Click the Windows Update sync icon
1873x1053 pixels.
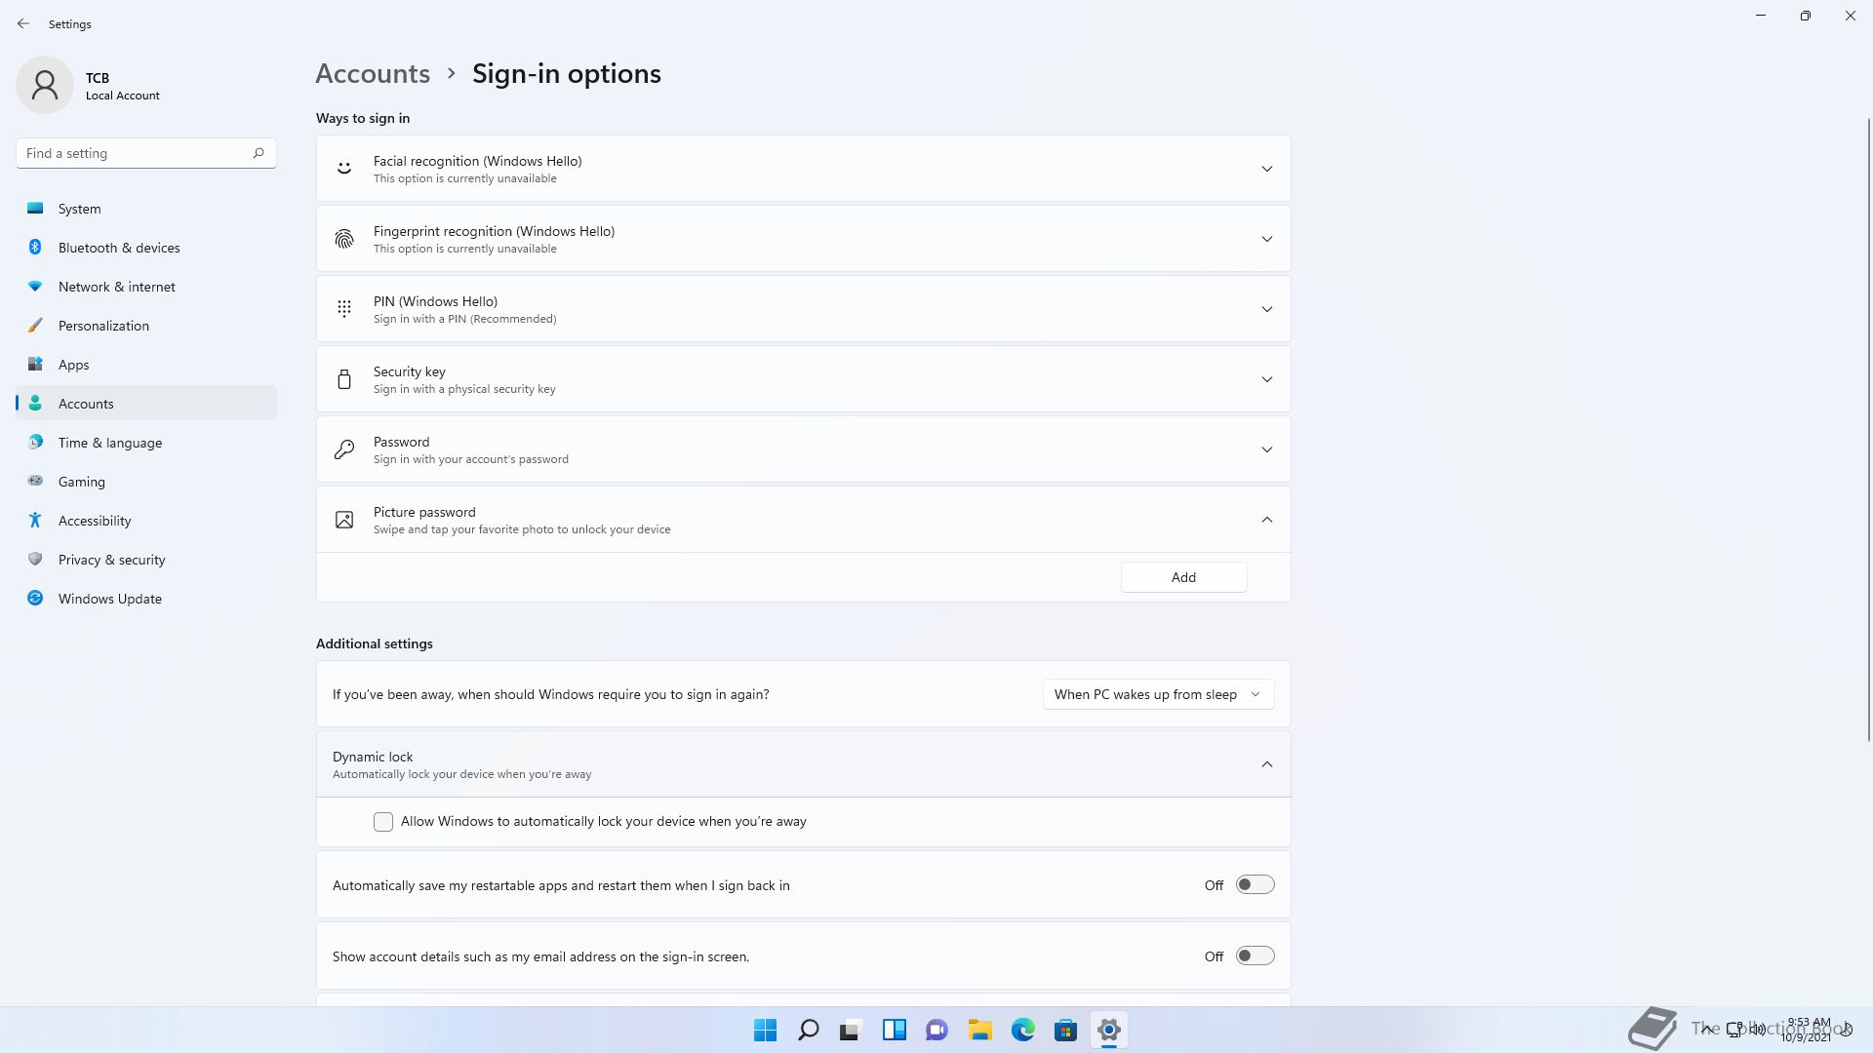(35, 598)
